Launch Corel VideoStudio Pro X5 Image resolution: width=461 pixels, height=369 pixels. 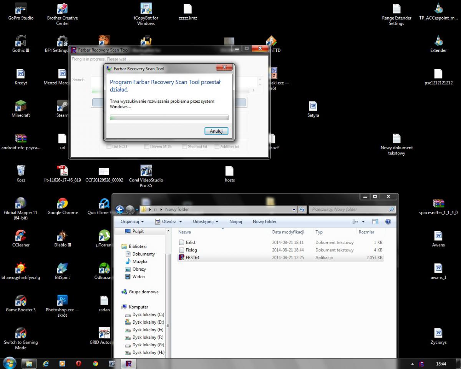[146, 176]
